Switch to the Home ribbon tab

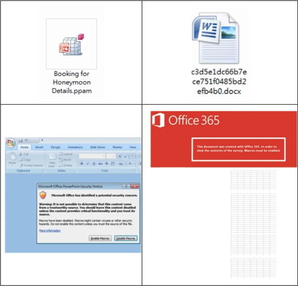[24, 147]
